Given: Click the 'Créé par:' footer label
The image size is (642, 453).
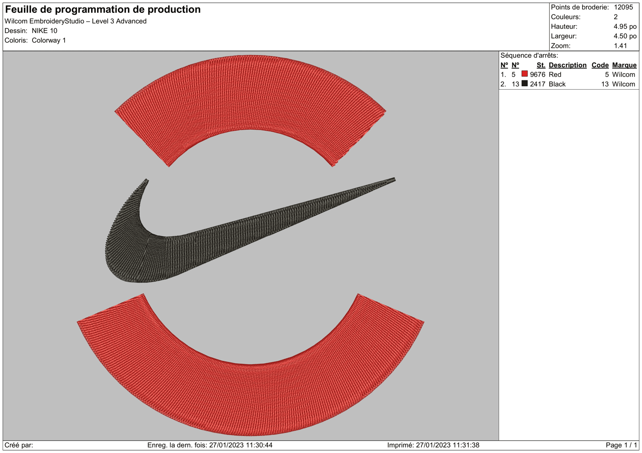Looking at the screenshot, I should (19, 445).
